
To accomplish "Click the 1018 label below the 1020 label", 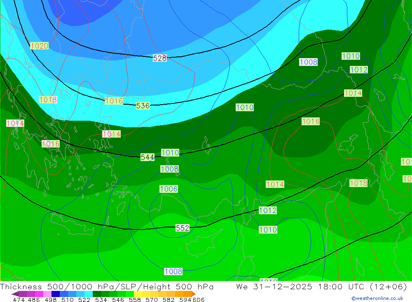I will [x=48, y=100].
